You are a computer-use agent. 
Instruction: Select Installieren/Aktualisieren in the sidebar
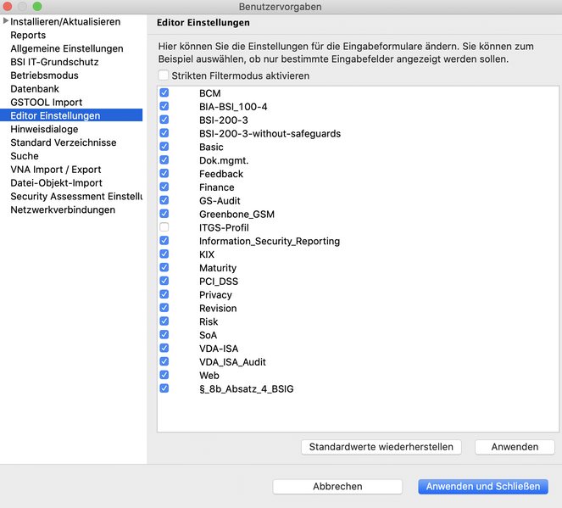[x=65, y=21]
